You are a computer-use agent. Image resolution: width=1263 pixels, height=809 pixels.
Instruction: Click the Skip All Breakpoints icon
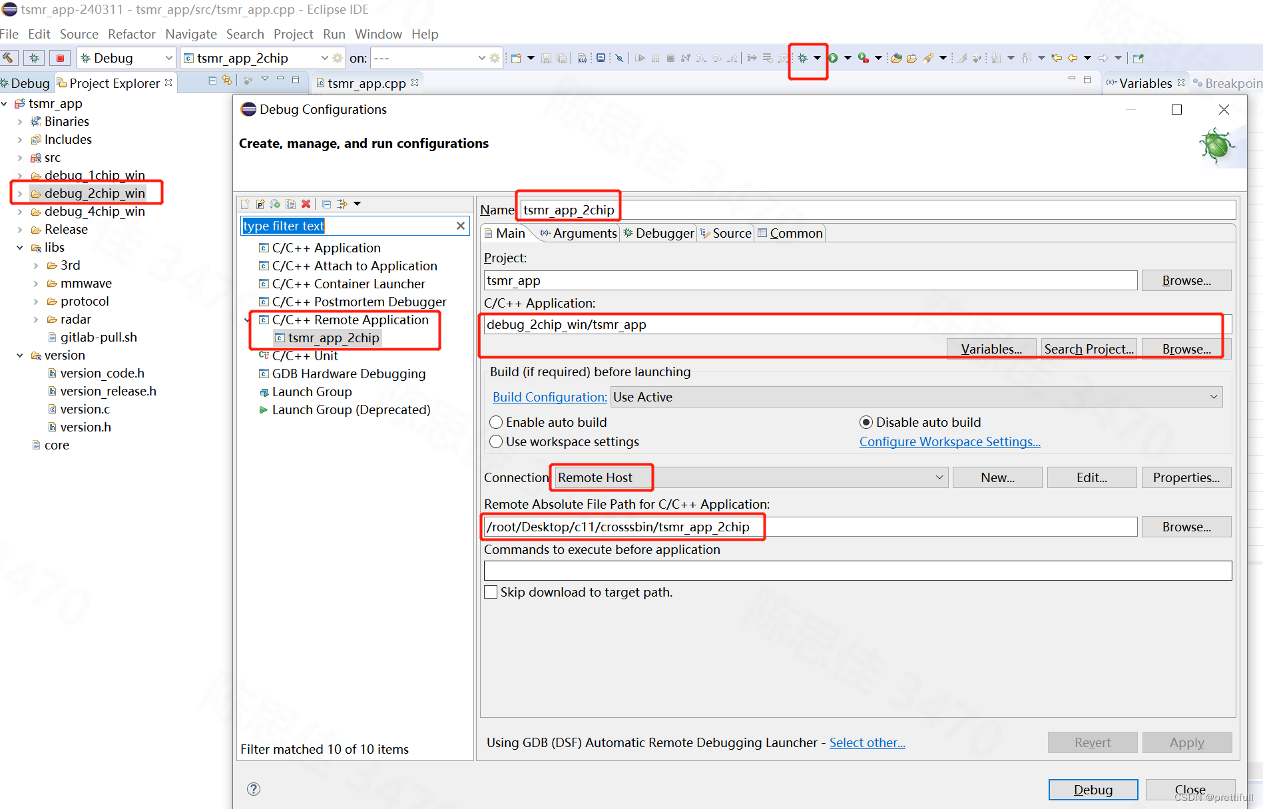pos(619,58)
